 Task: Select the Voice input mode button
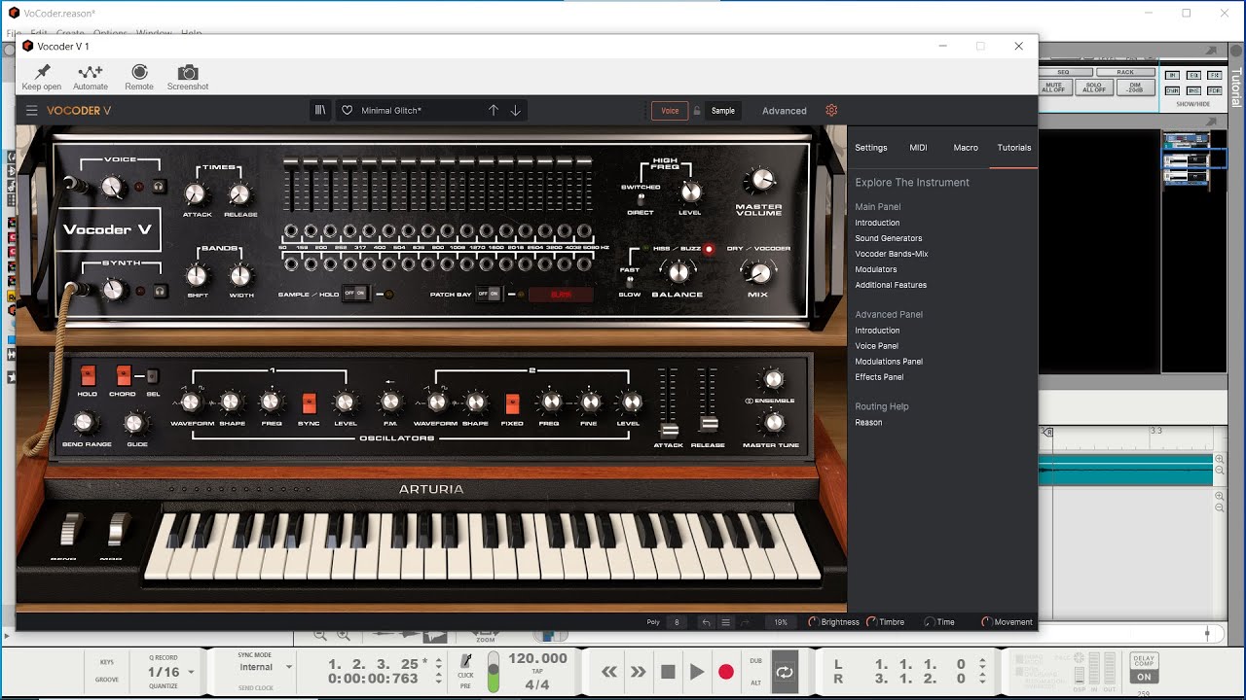click(x=670, y=111)
